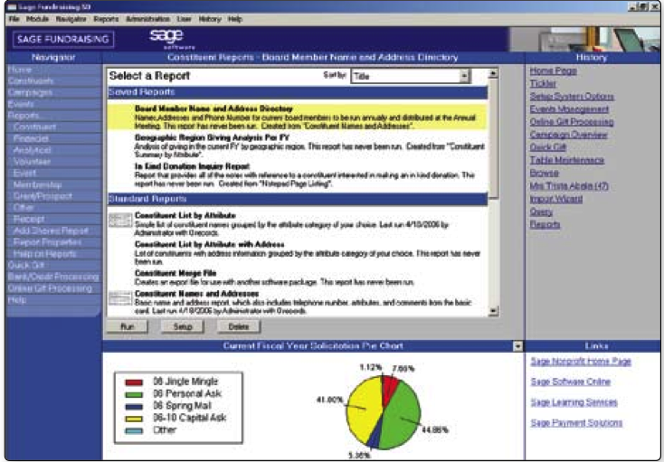Open Import Wizard history link
The image size is (664, 462).
pos(556,199)
